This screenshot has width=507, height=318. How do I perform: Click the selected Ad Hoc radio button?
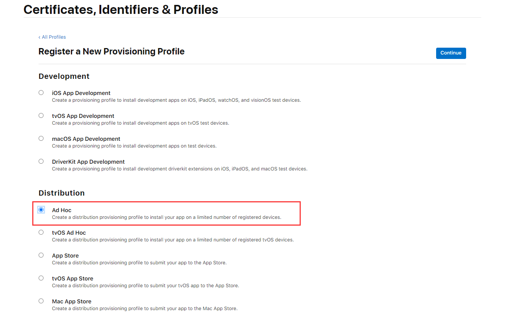pos(41,210)
